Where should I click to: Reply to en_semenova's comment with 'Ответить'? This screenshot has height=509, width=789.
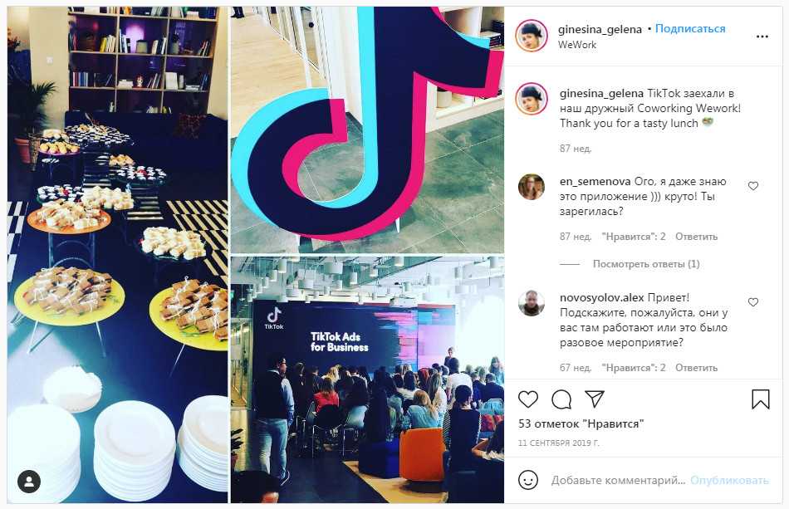pyautogui.click(x=696, y=237)
